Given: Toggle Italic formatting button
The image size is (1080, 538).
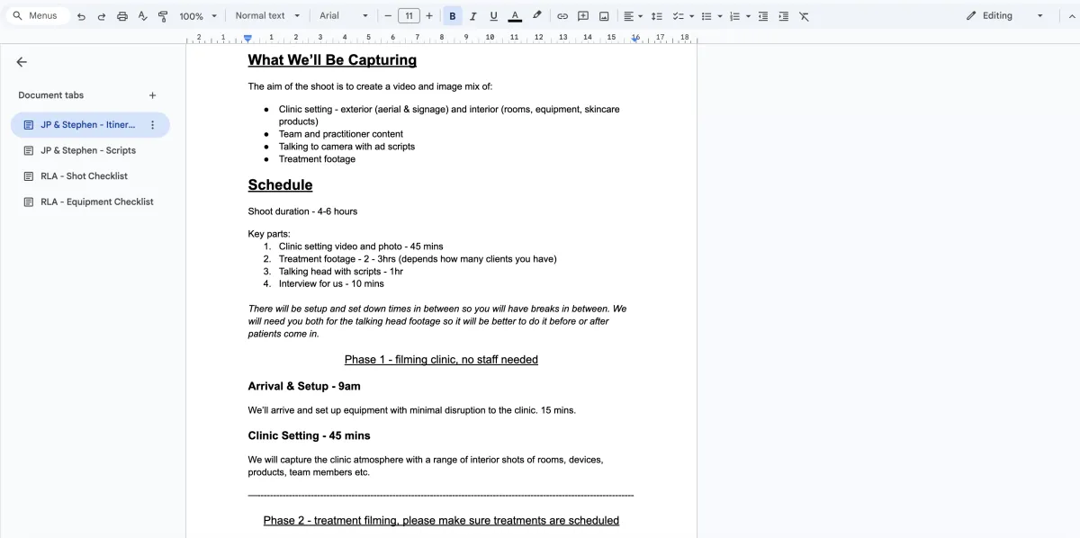Looking at the screenshot, I should coord(473,16).
